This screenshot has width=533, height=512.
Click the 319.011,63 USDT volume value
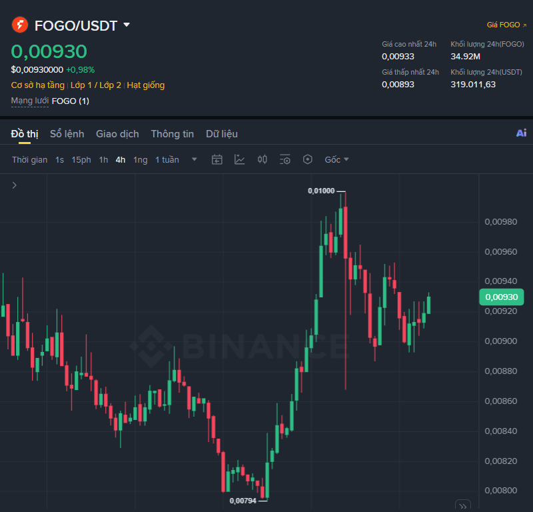pyautogui.click(x=473, y=85)
